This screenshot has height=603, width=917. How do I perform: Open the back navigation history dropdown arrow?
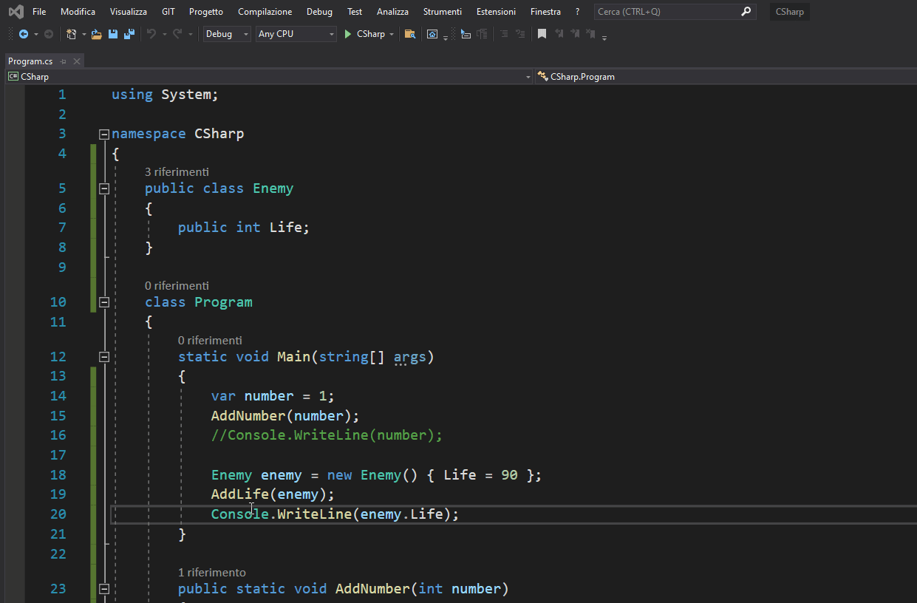point(36,34)
